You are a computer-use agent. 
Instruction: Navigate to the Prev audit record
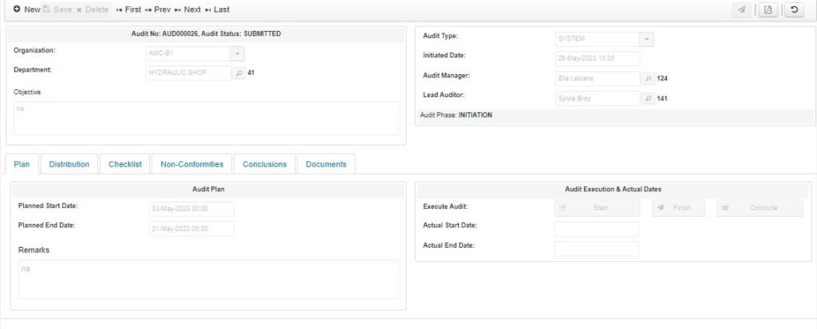(158, 10)
